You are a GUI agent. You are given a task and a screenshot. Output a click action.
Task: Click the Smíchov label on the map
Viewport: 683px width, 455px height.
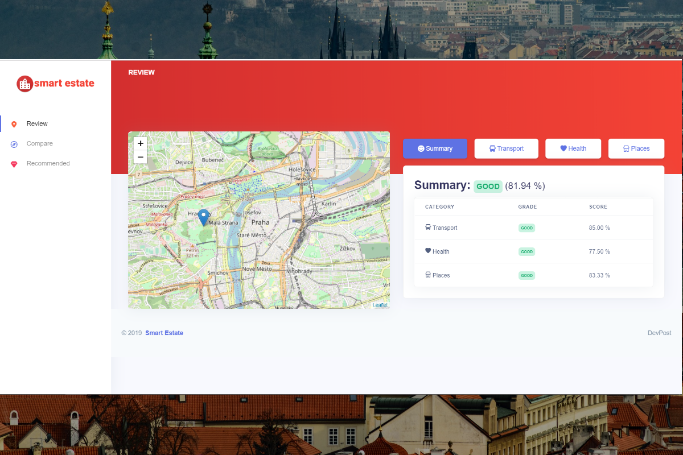[217, 273]
